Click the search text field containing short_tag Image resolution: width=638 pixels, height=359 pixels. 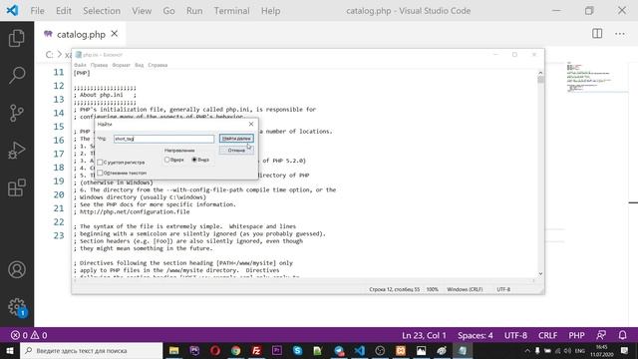pyautogui.click(x=163, y=139)
